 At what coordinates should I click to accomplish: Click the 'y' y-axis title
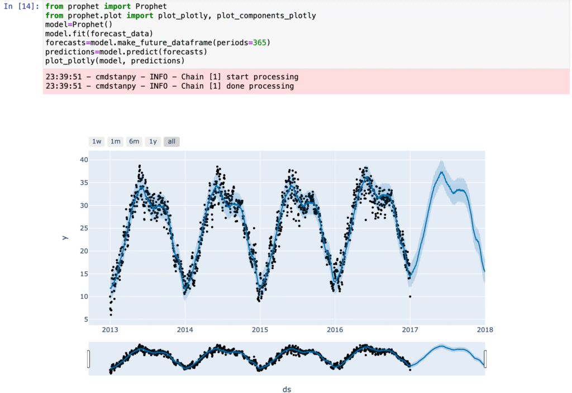[x=65, y=238]
